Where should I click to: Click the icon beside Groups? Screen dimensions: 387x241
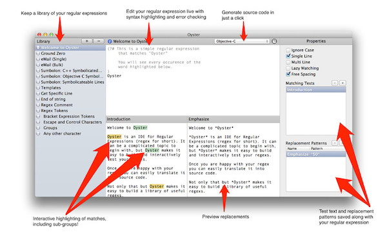click(x=38, y=128)
